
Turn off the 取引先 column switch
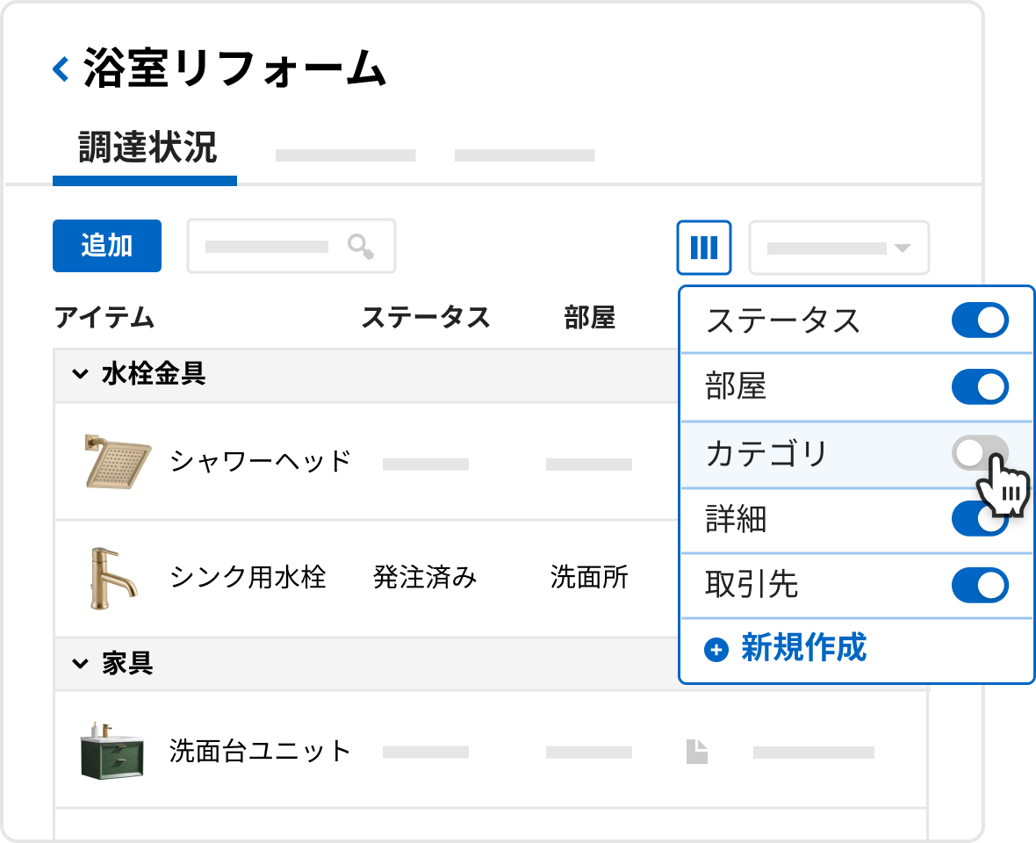coord(980,585)
